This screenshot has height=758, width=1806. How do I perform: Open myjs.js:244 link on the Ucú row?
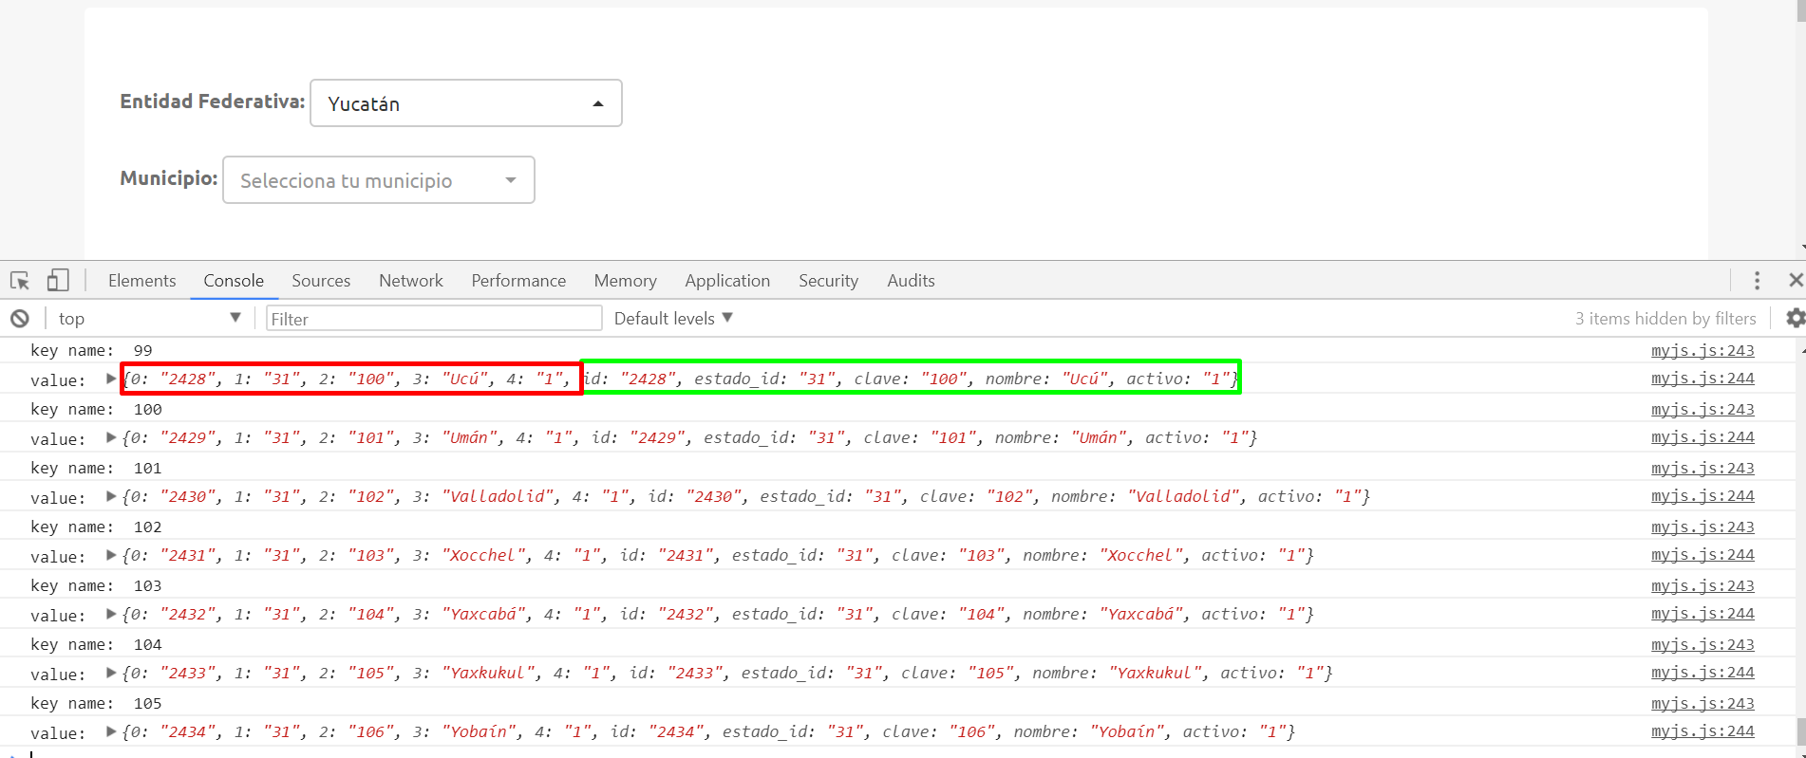pos(1703,379)
